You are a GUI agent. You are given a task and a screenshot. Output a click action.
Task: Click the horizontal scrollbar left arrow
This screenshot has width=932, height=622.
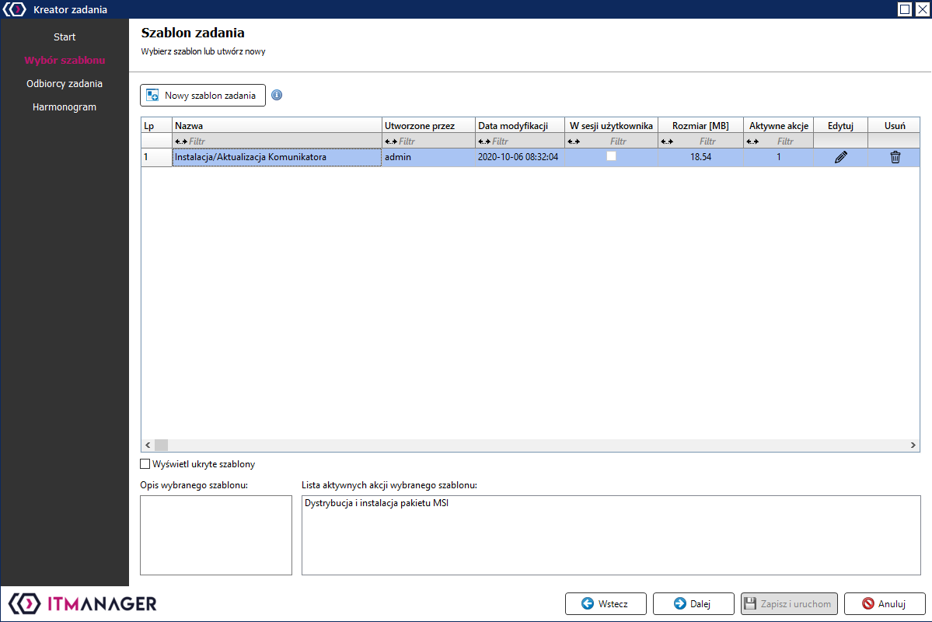point(148,445)
